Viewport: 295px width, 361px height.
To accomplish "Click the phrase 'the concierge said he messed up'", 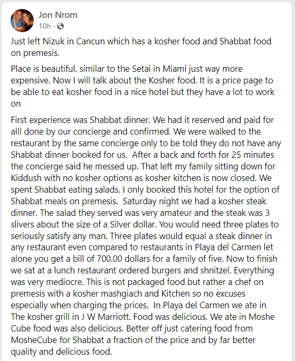I will [75, 166].
